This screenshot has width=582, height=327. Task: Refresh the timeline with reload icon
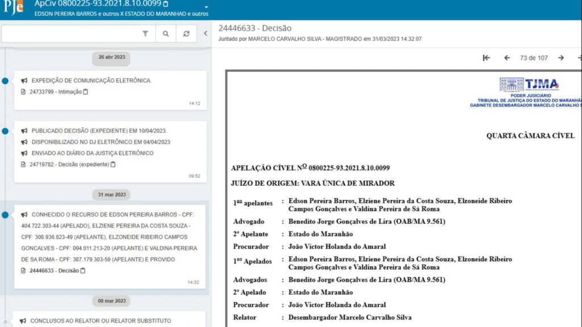[186, 34]
